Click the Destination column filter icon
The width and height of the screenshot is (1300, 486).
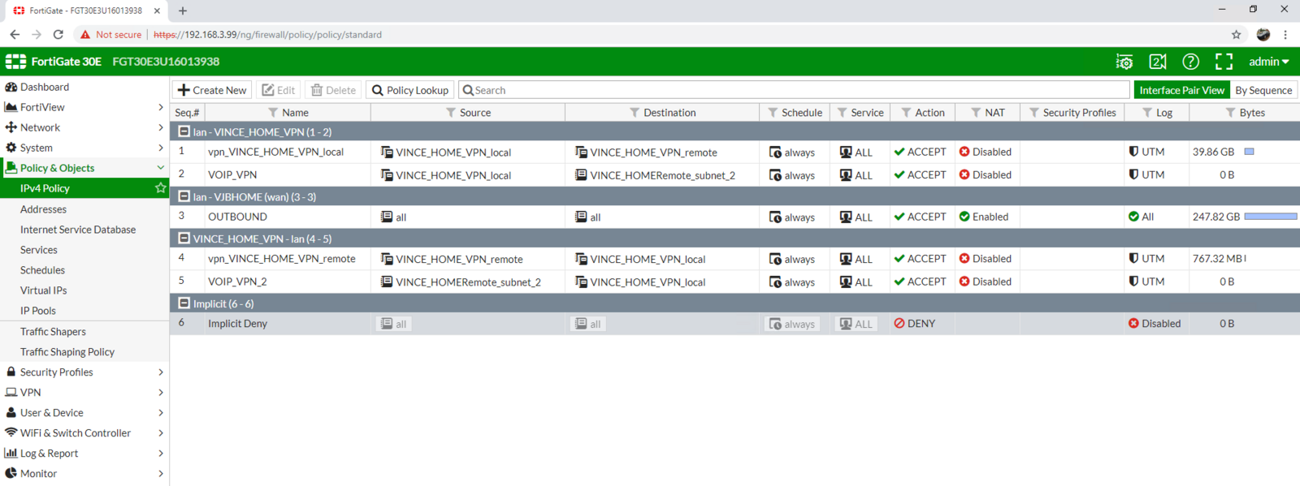tap(635, 113)
